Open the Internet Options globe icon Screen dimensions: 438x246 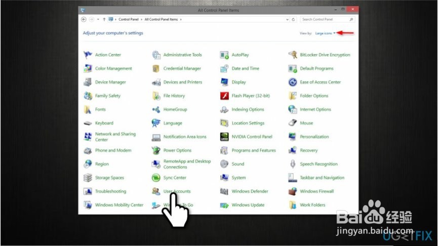tap(293, 109)
